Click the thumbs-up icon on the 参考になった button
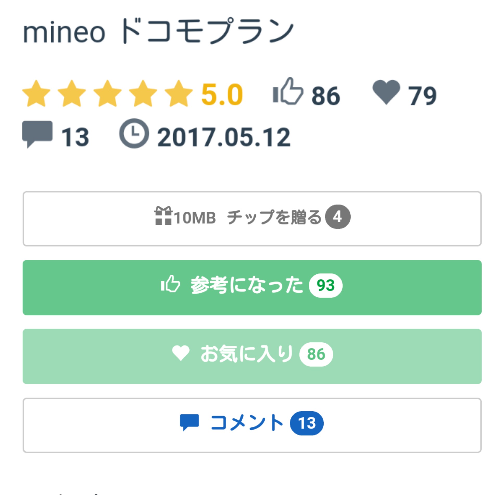504x504 pixels. click(170, 284)
